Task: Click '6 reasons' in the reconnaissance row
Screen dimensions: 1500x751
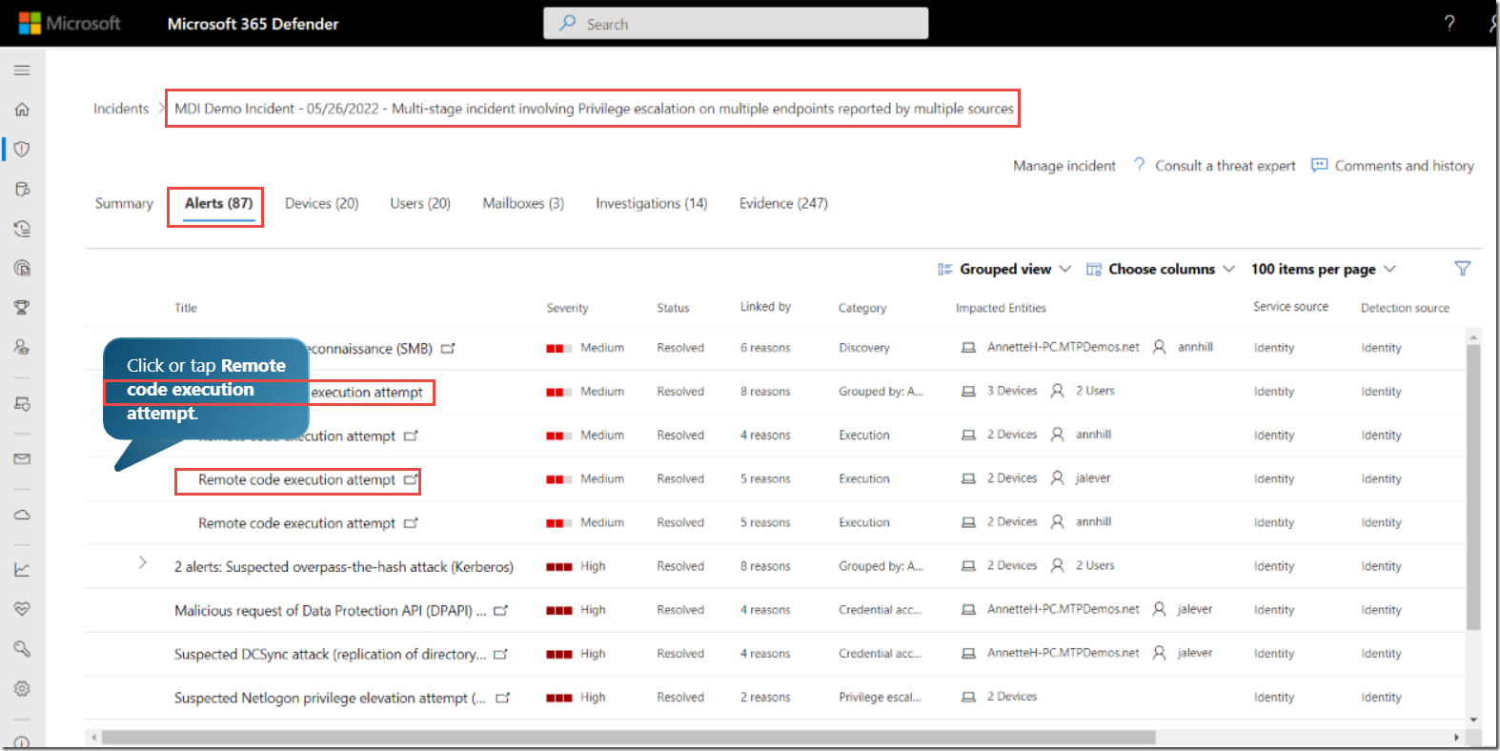Action: (x=765, y=348)
